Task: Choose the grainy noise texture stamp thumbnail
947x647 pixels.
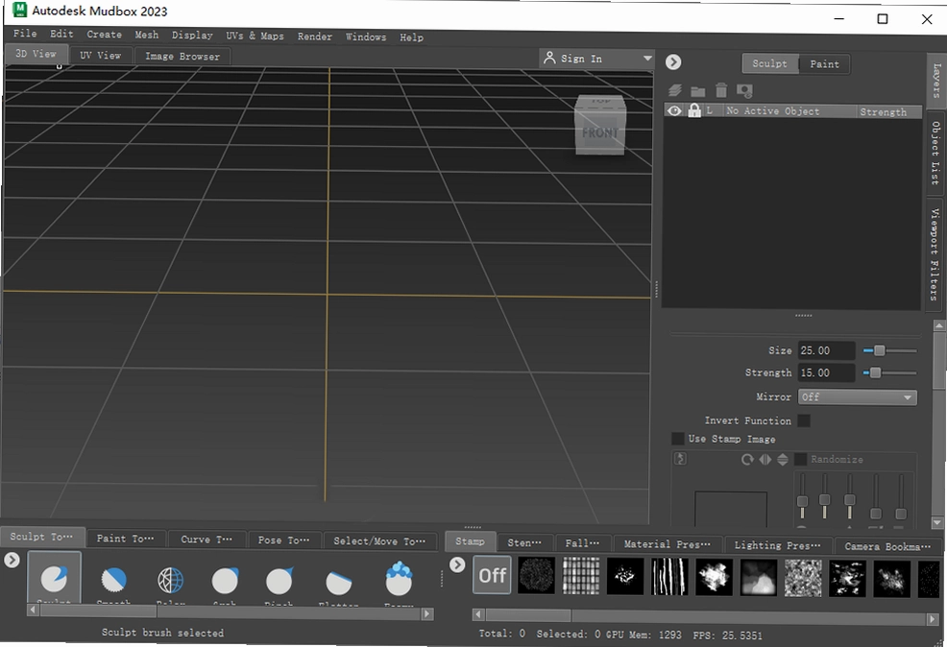Action: (x=803, y=578)
